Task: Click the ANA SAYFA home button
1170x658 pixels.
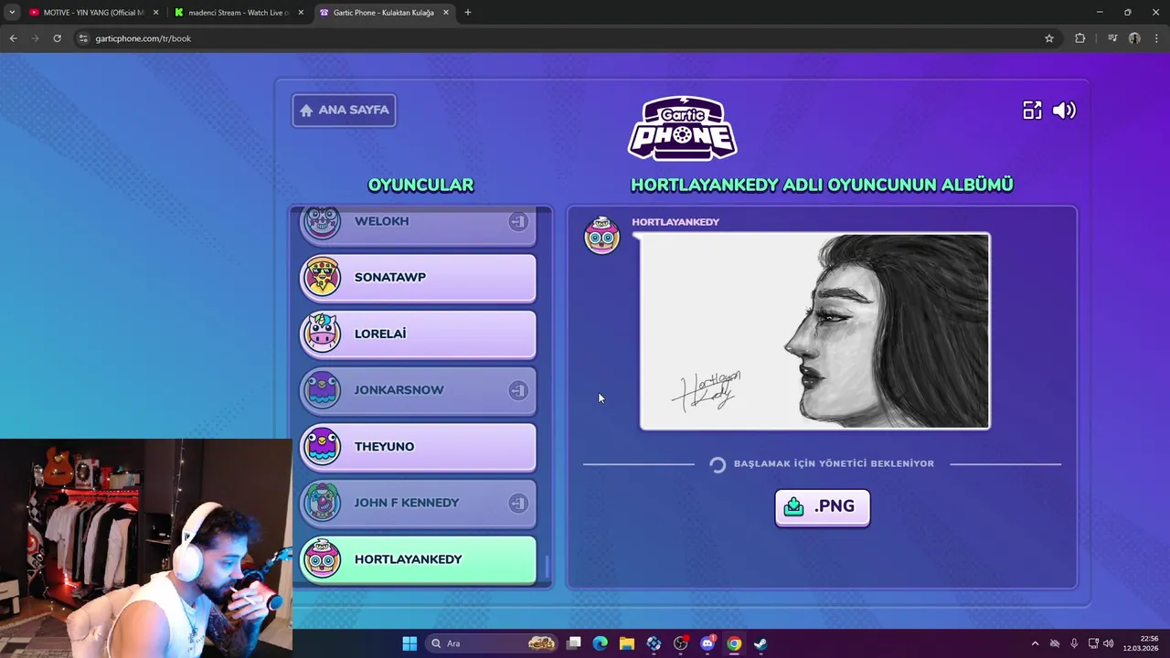Action: 344,110
